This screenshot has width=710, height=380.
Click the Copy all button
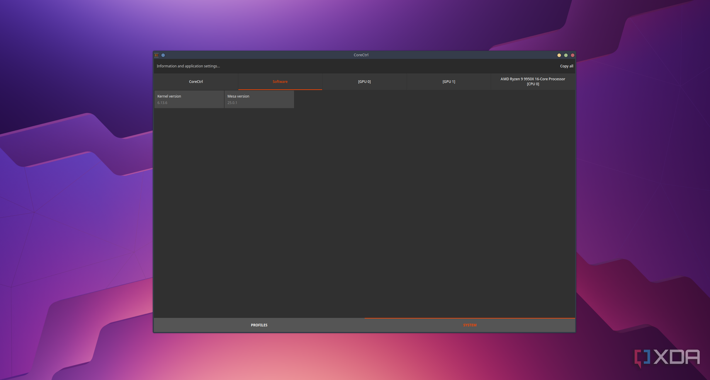[566, 66]
